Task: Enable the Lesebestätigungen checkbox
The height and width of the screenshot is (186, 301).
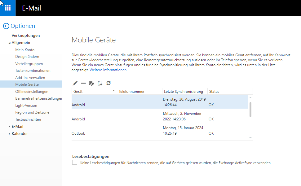Action: click(75, 162)
